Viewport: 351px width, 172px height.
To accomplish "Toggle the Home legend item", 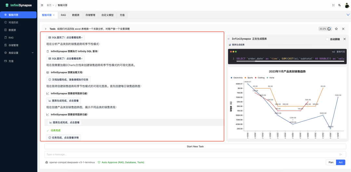I will click(x=270, y=78).
